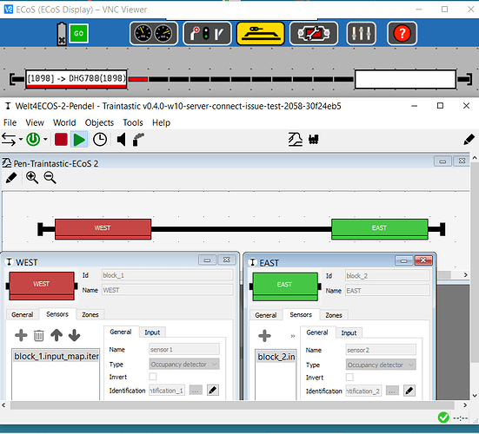The height and width of the screenshot is (434, 479).
Task: Switch to Zones tab in WEST window
Action: (90, 314)
